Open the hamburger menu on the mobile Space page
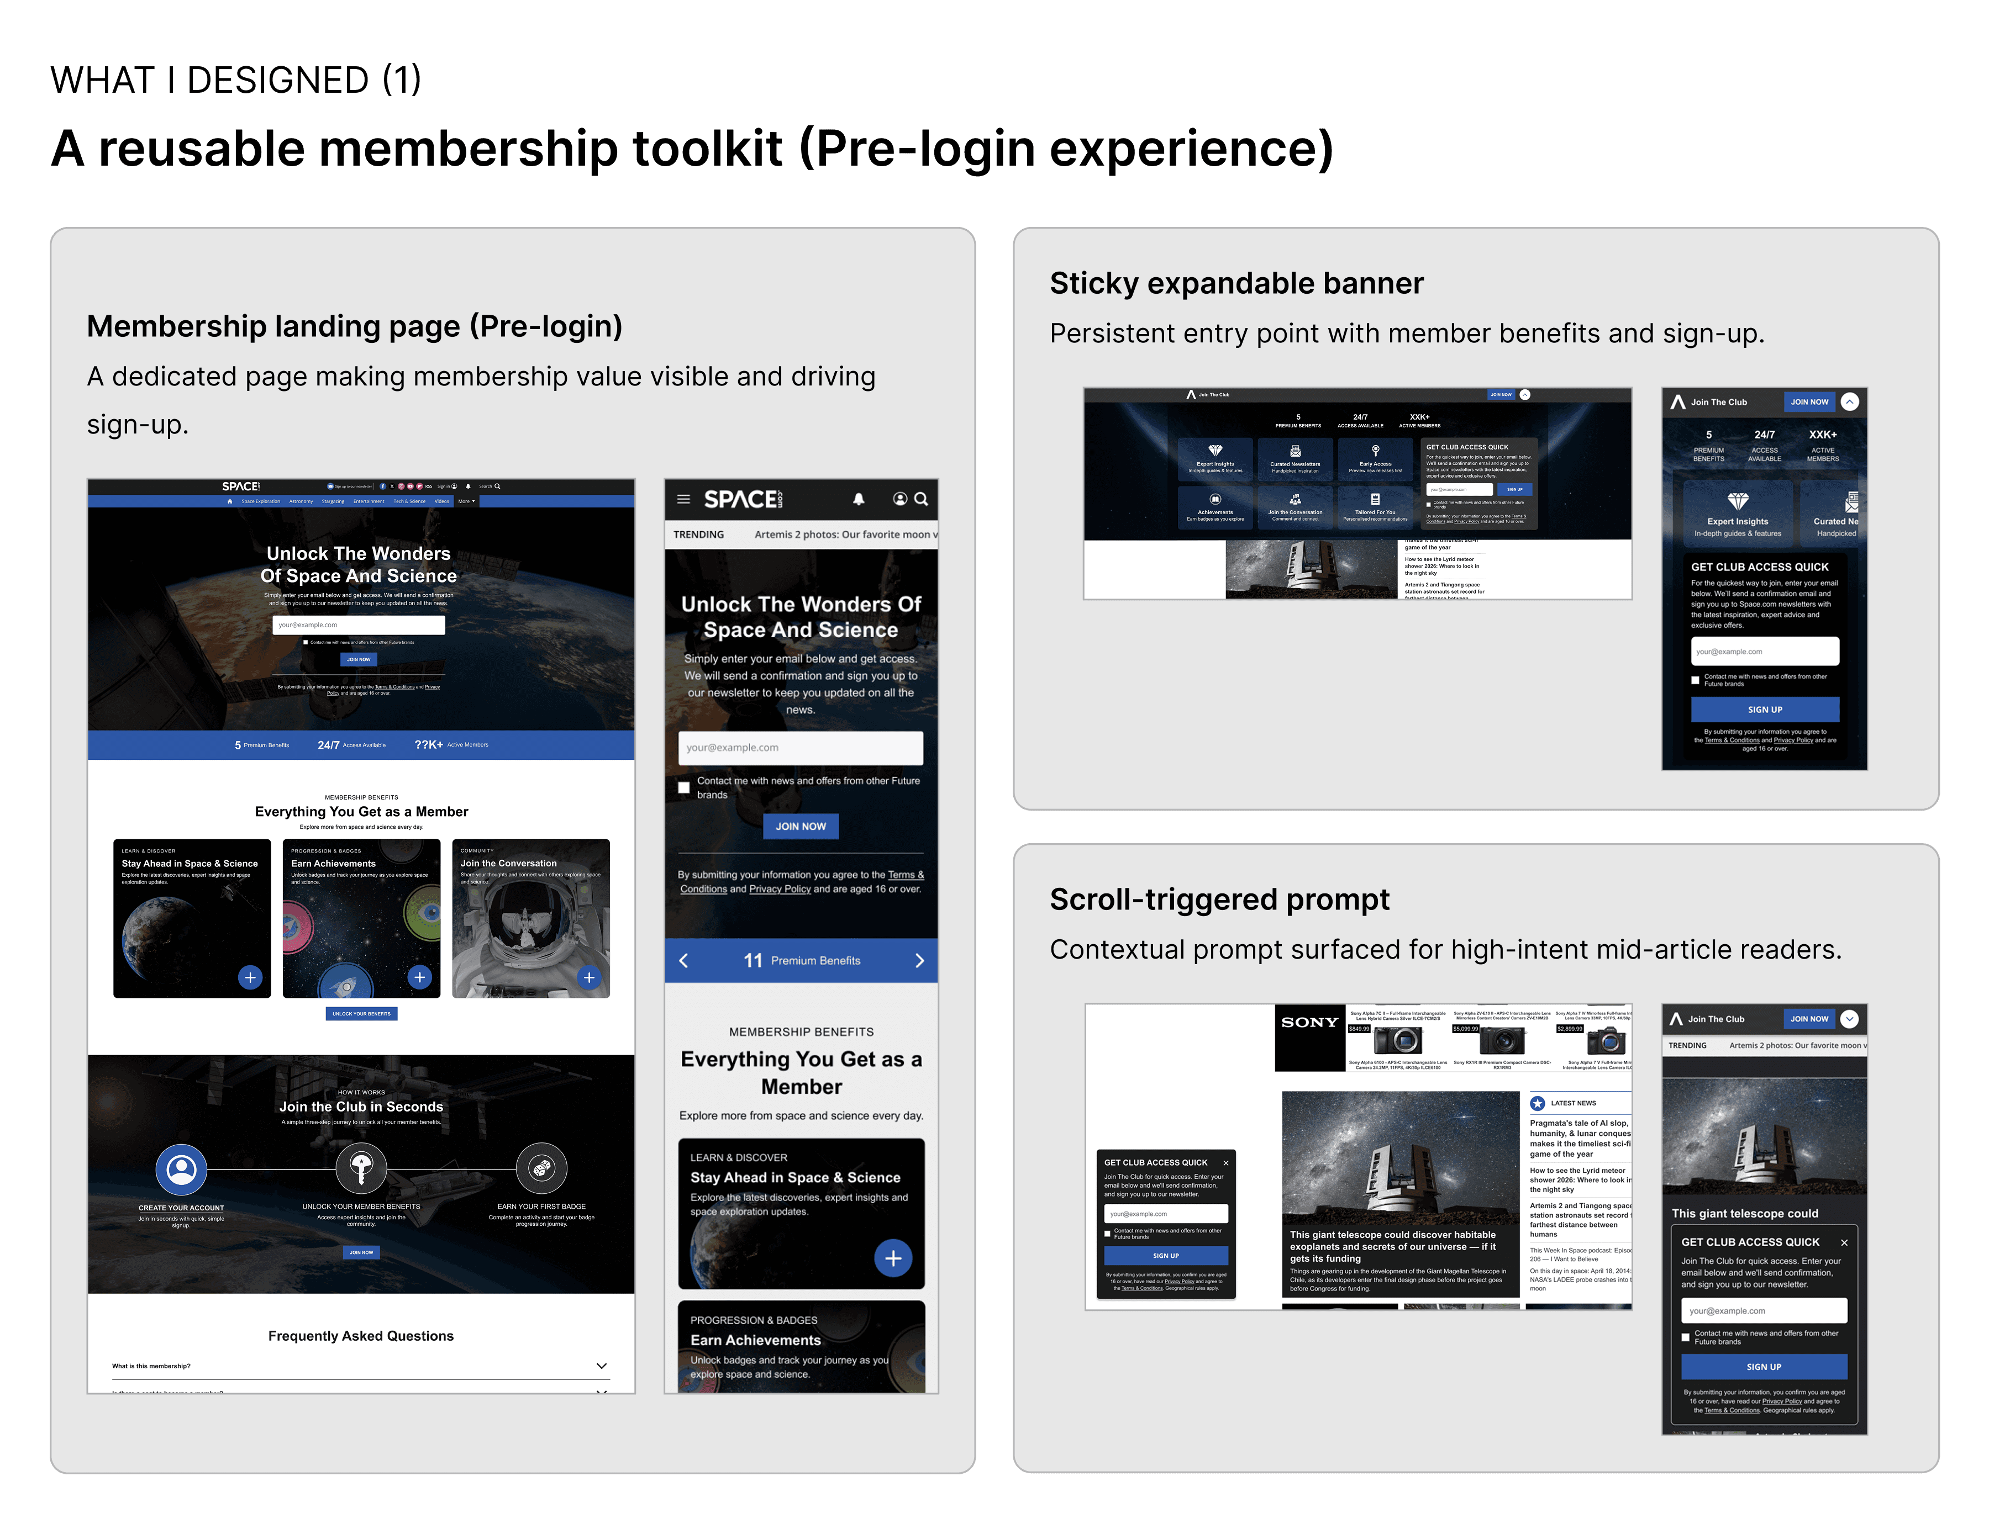 coord(683,499)
